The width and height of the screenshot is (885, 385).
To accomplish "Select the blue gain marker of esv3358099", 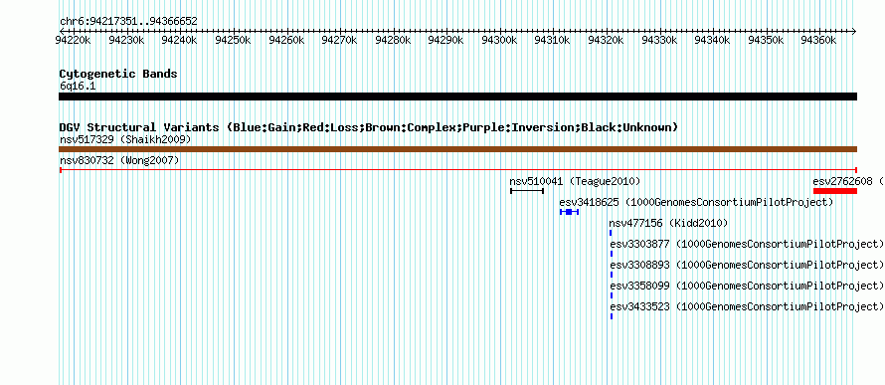I will [612, 295].
